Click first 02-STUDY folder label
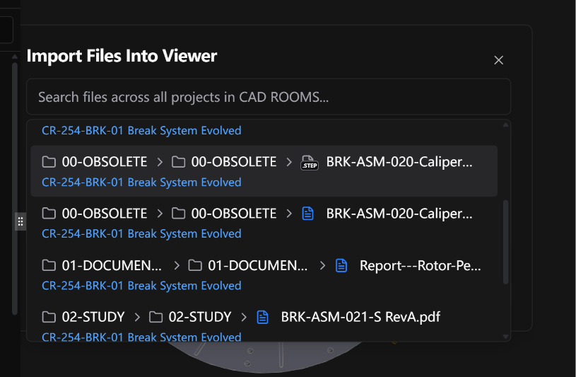 [x=93, y=317]
